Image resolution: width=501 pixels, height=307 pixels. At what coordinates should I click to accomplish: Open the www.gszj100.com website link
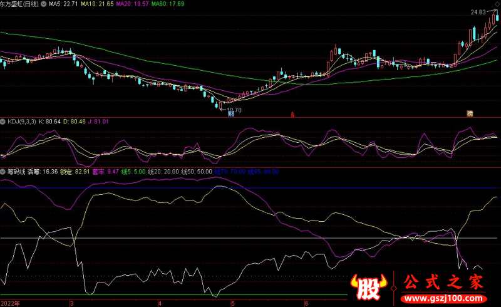[x=443, y=299]
